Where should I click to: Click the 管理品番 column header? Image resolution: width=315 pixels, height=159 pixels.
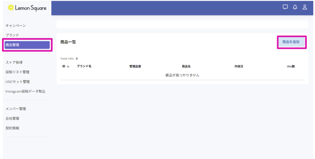[x=135, y=66]
